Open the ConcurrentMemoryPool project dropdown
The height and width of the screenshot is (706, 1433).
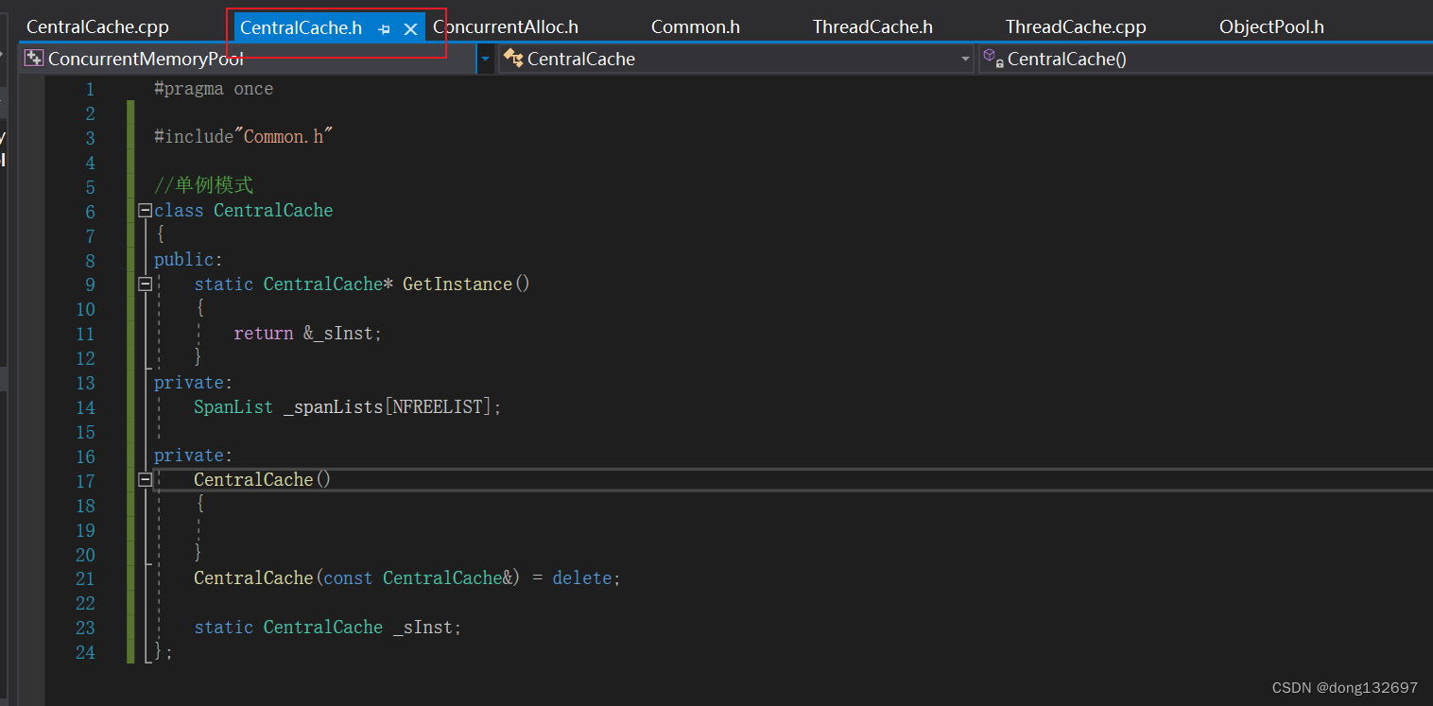[249, 59]
